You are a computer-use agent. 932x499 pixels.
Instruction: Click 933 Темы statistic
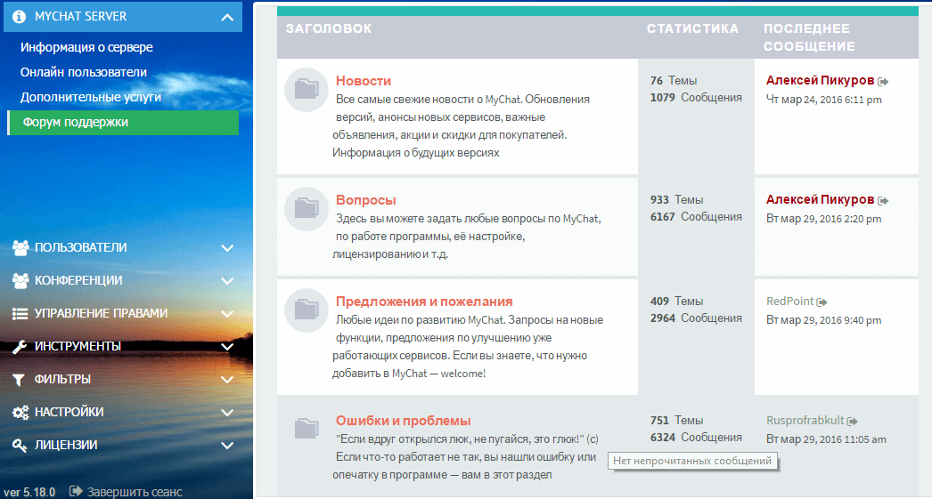point(676,199)
